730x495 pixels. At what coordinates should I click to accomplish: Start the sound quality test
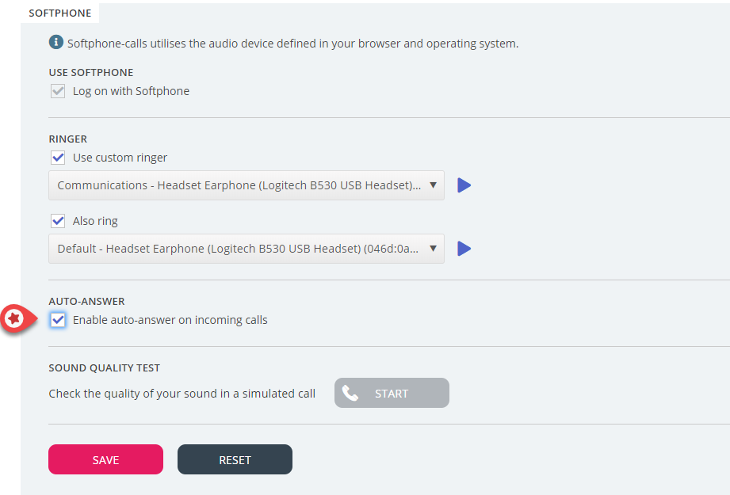[392, 394]
